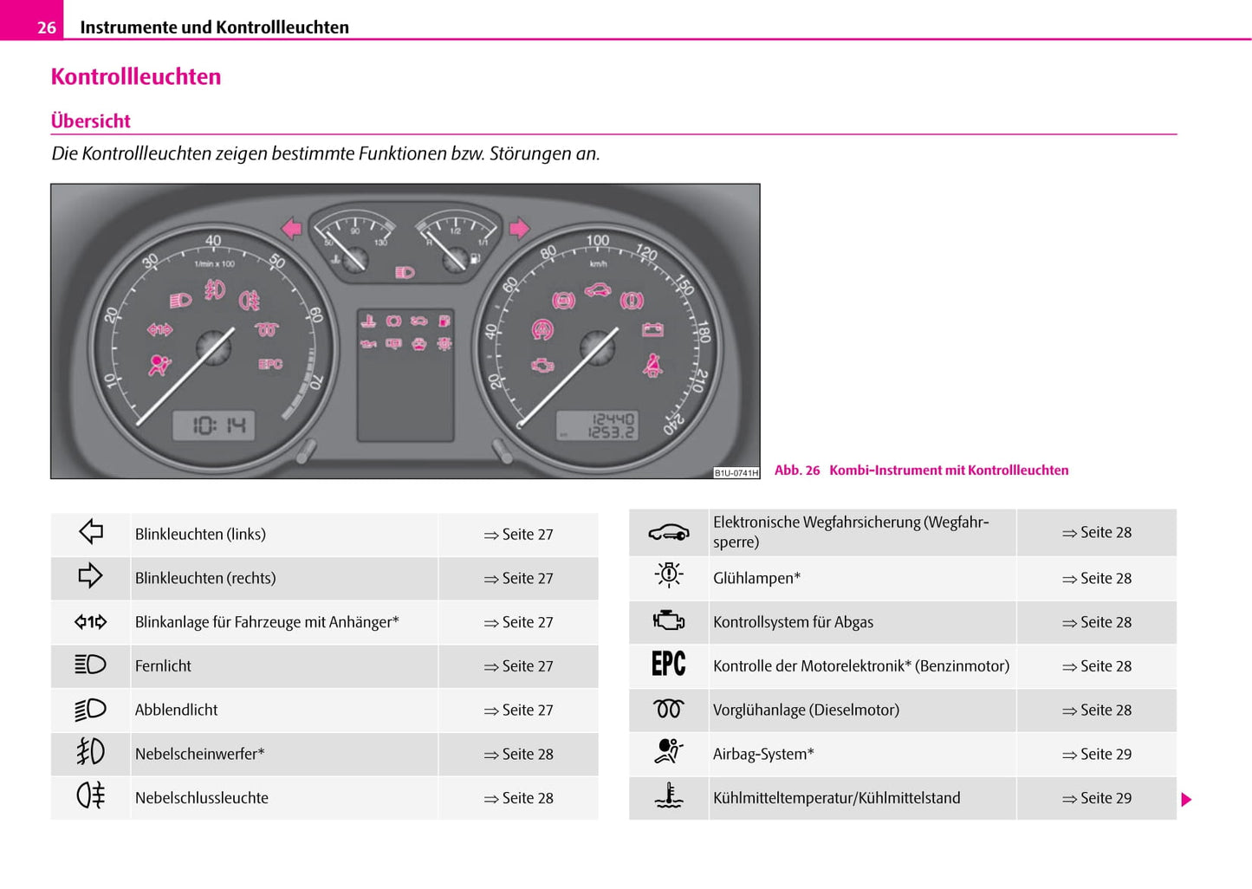Click the 'Übersicht' section heading
Image resolution: width=1252 pixels, height=889 pixels.
click(91, 121)
